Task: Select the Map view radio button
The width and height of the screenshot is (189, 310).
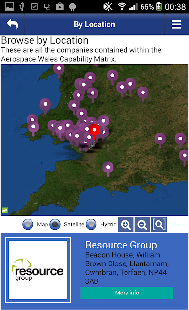Action: coord(28,224)
